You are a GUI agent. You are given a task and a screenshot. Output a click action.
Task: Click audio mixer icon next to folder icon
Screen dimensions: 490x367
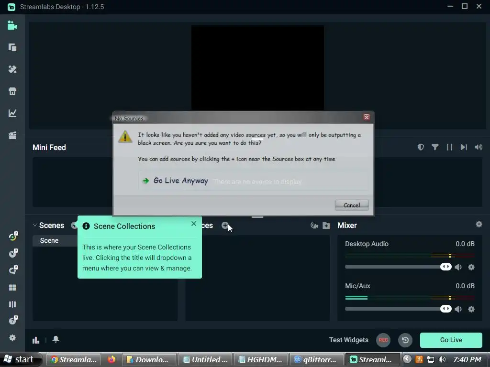coord(314,226)
